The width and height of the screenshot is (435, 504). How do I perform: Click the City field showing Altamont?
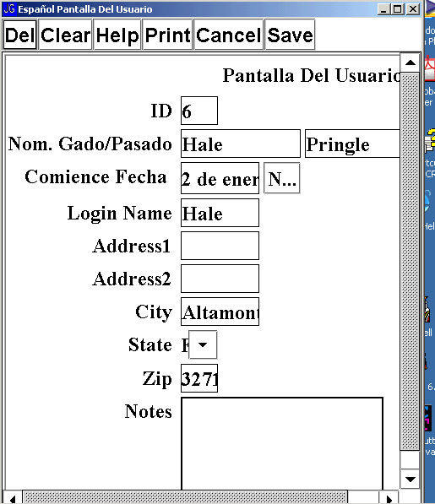click(220, 312)
